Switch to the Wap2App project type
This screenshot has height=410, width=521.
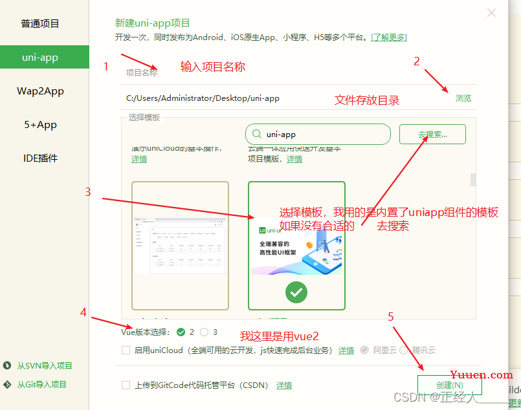tap(40, 91)
